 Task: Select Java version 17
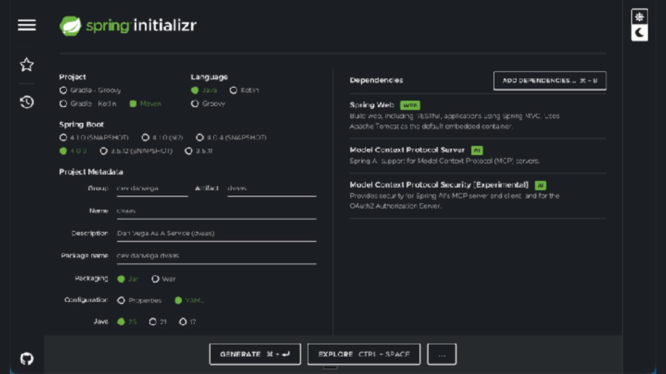tap(188, 322)
